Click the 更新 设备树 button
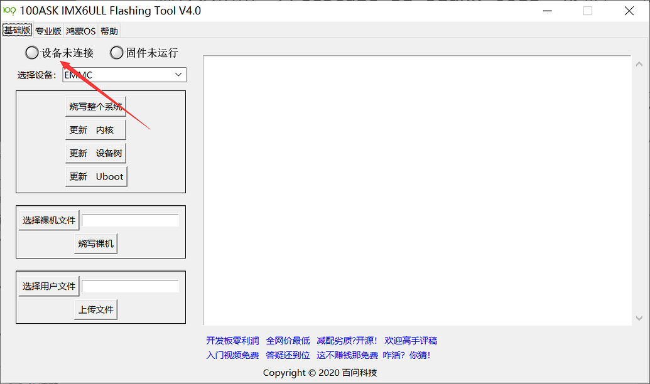650x384 pixels. pyautogui.click(x=95, y=153)
